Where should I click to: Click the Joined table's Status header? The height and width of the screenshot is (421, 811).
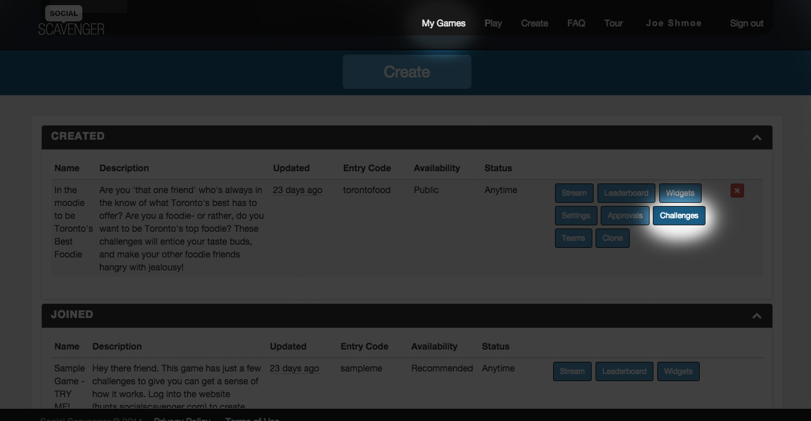point(496,346)
